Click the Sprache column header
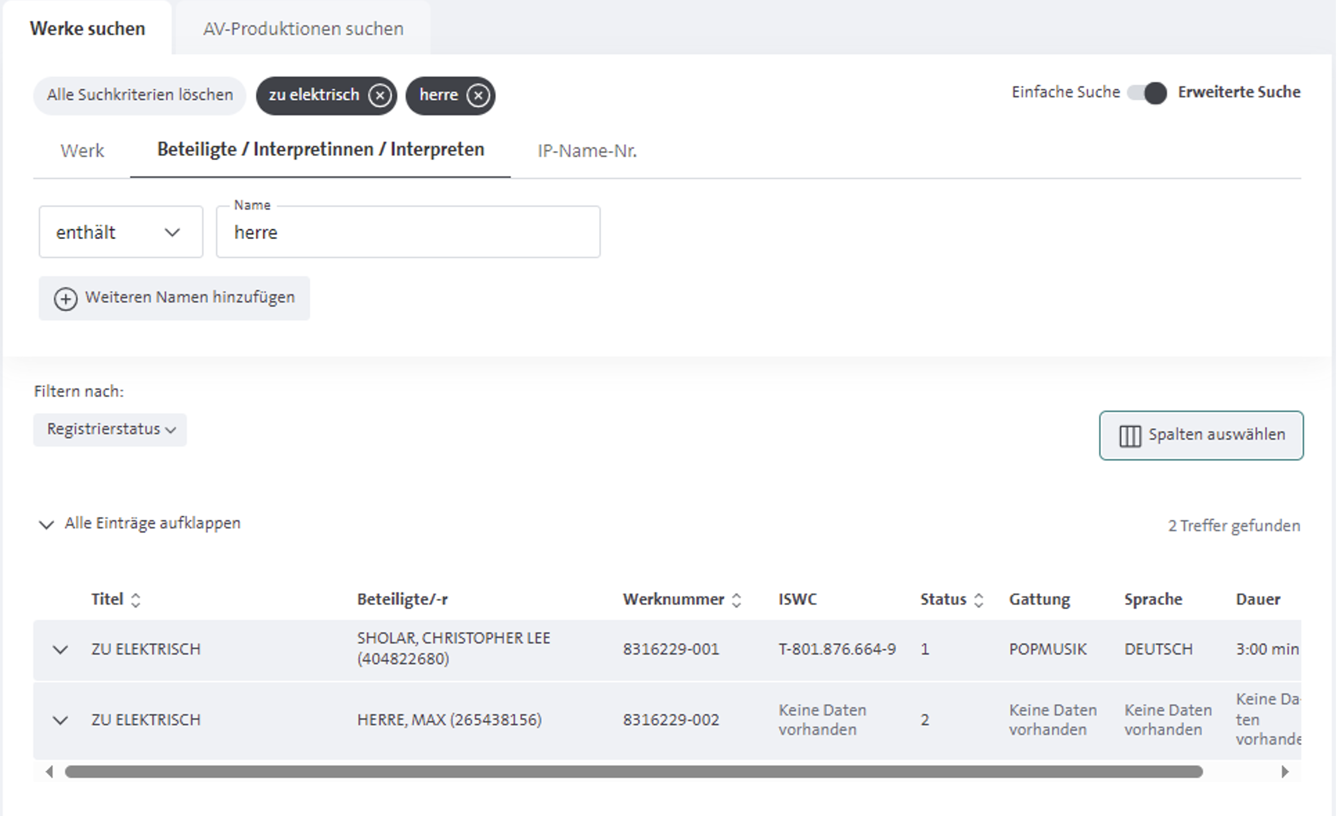The height and width of the screenshot is (816, 1337). click(x=1153, y=600)
